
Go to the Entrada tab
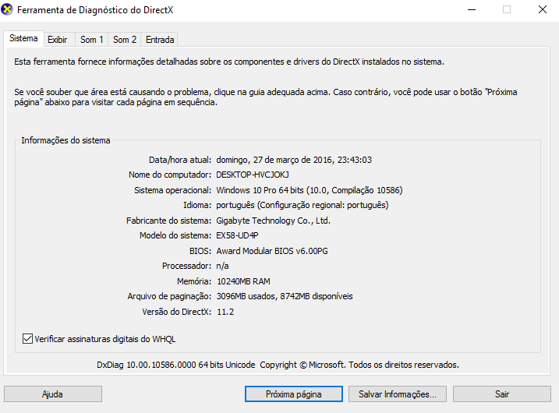(160, 40)
